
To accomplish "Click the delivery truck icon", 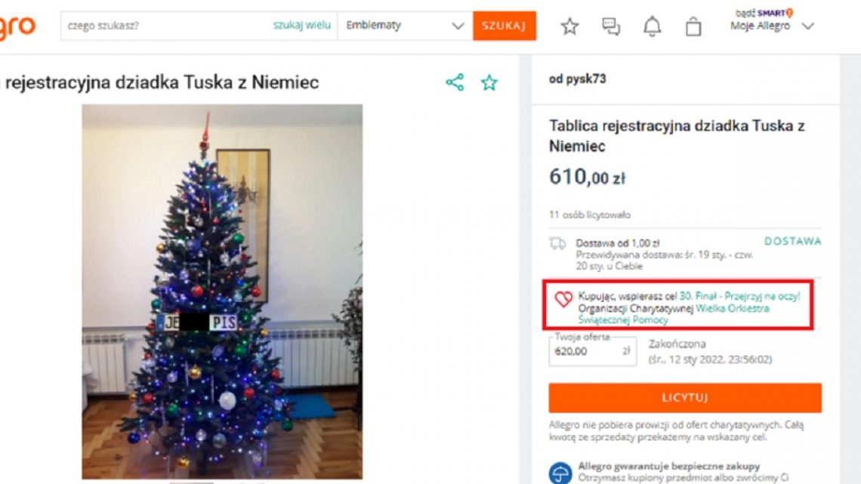I will point(557,243).
